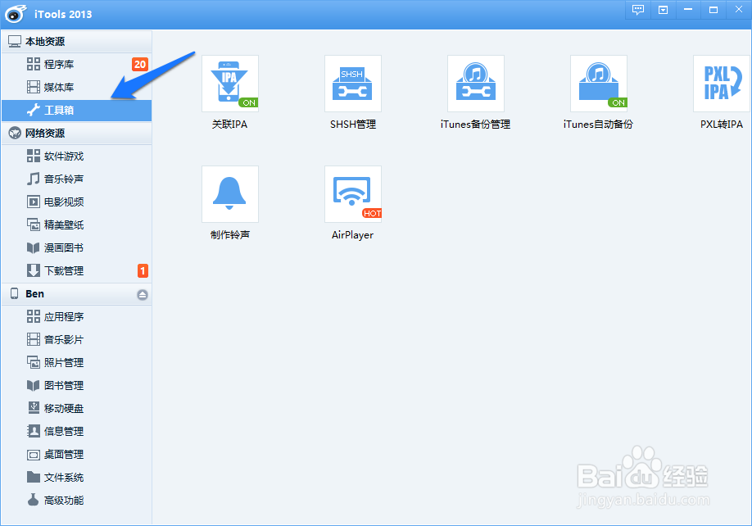
Task: Launch the AirPlayer tool icon
Action: point(352,193)
